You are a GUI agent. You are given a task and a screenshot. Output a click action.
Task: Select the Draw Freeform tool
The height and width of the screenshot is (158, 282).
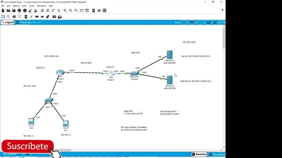pos(48,17)
